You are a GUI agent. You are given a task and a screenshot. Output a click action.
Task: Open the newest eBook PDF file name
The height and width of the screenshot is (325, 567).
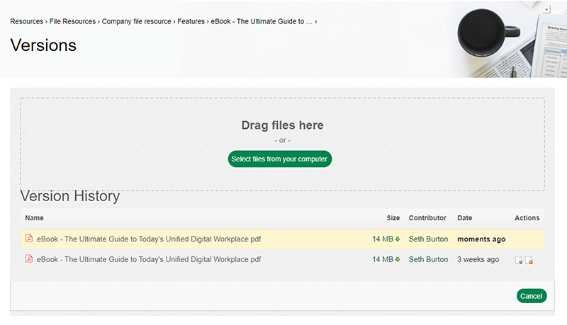149,239
